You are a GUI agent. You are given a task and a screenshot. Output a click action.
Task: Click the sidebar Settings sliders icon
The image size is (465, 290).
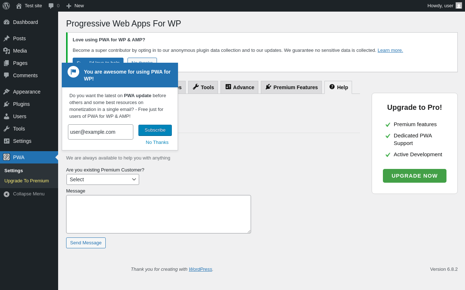pos(7,141)
